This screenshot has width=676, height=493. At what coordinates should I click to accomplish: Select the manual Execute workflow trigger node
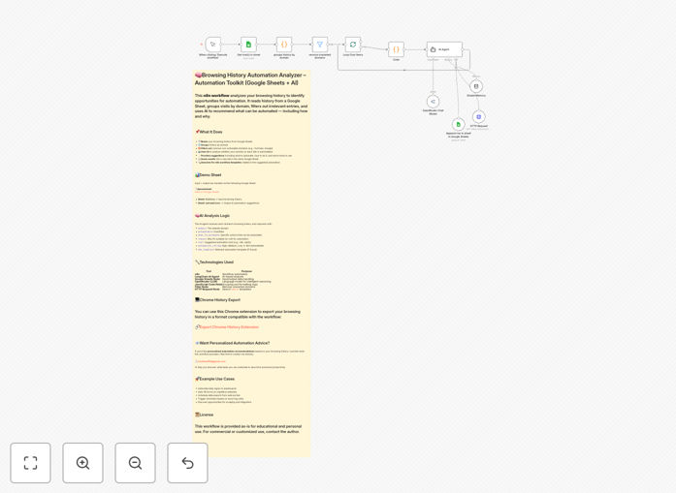(213, 45)
